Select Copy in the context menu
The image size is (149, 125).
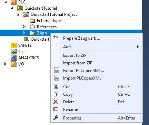(97, 94)
